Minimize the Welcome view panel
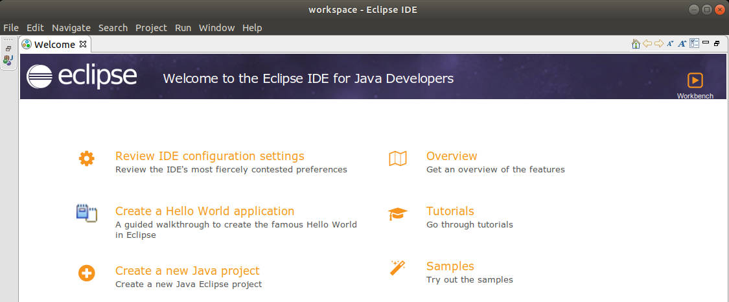The image size is (729, 302). coord(706,43)
